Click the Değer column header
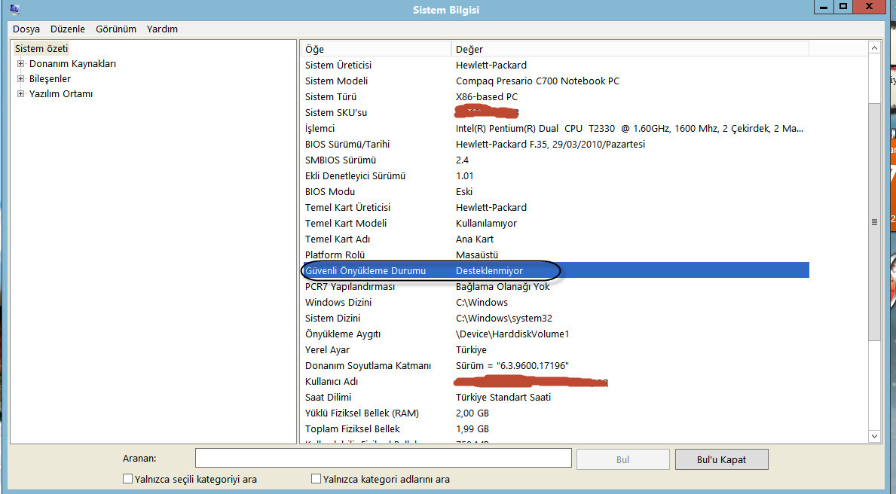Image resolution: width=896 pixels, height=494 pixels. 630,49
